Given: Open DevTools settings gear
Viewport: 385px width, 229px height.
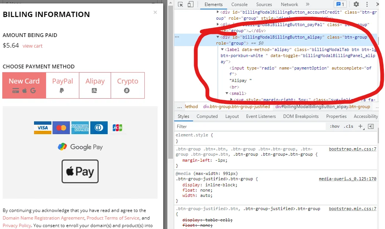Looking at the screenshot, I should coord(356,4).
